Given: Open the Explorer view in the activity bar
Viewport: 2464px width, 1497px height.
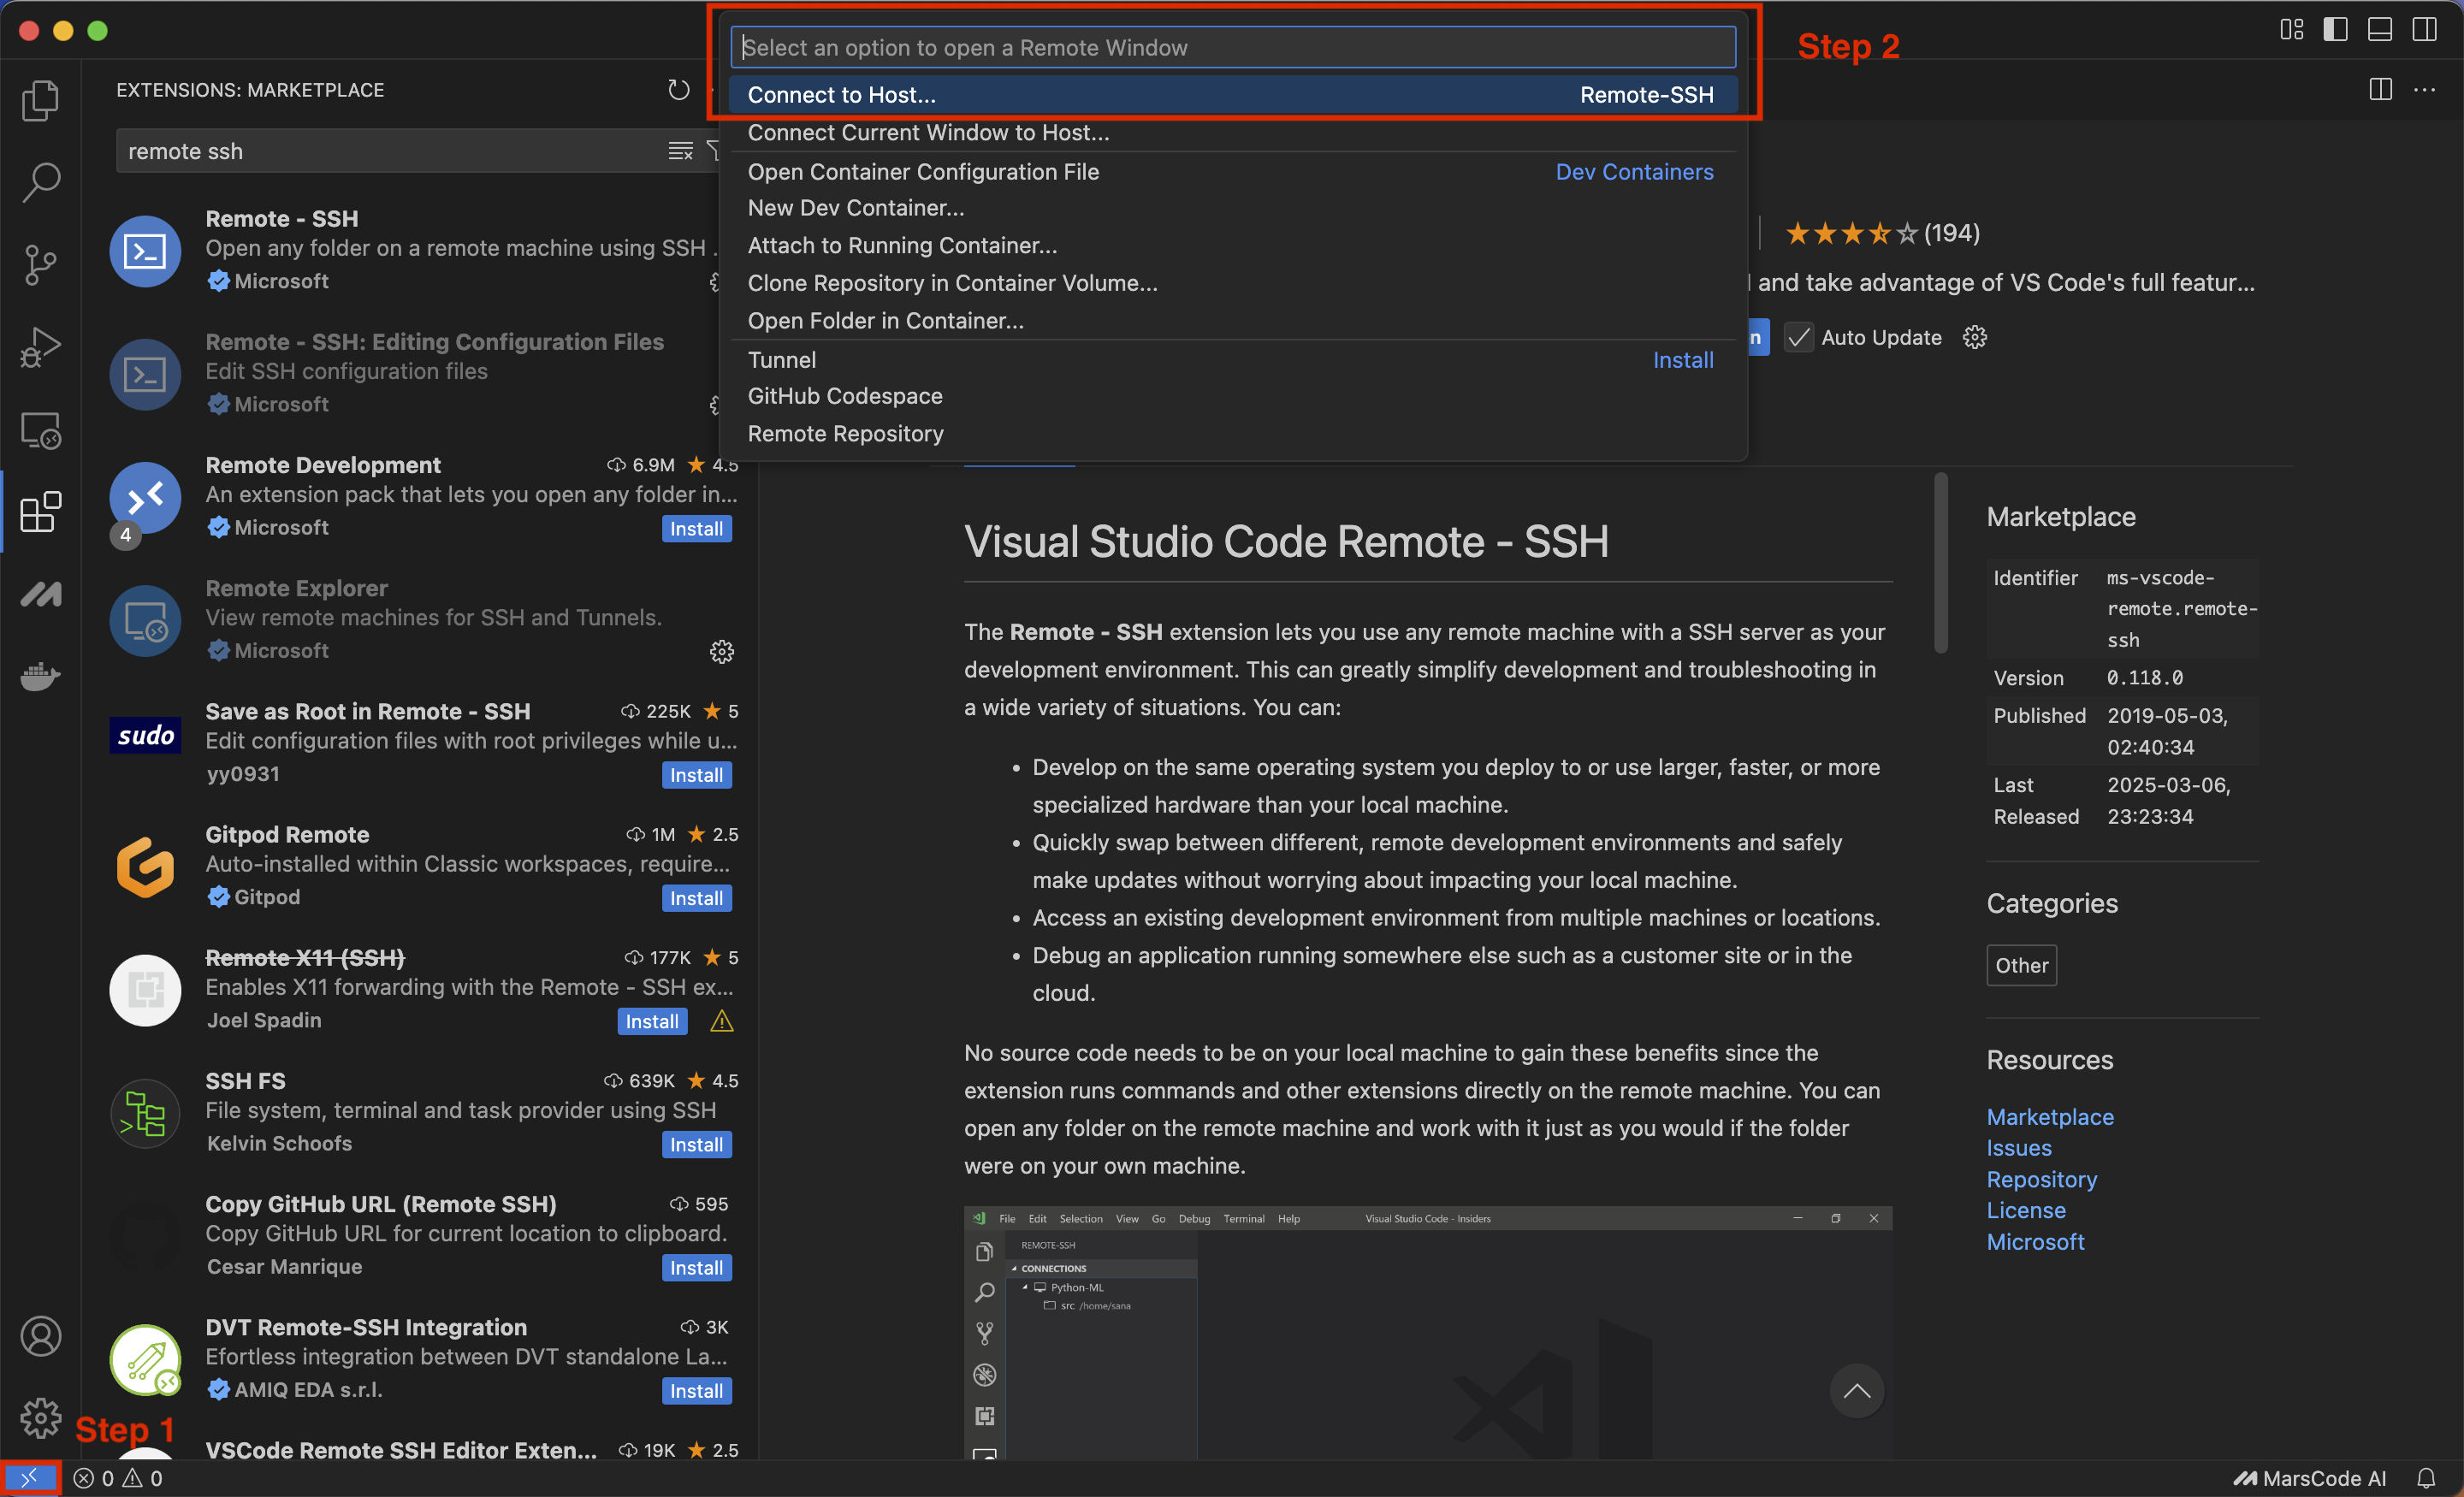Looking at the screenshot, I should click(40, 100).
